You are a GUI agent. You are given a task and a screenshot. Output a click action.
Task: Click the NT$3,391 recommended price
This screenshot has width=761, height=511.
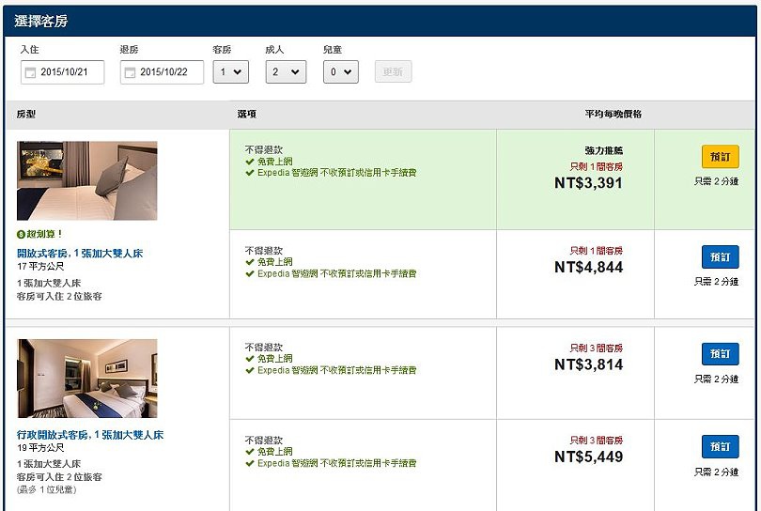tap(588, 183)
